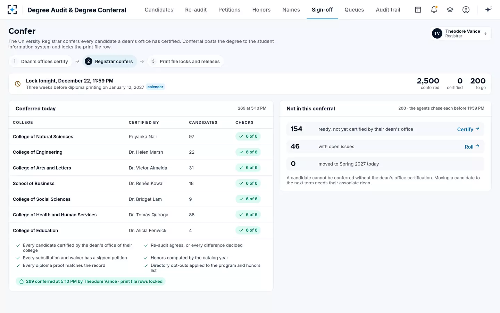Image resolution: width=500 pixels, height=313 pixels.
Task: Go to step 1 Dean's offices certify
Action: pyautogui.click(x=40, y=61)
